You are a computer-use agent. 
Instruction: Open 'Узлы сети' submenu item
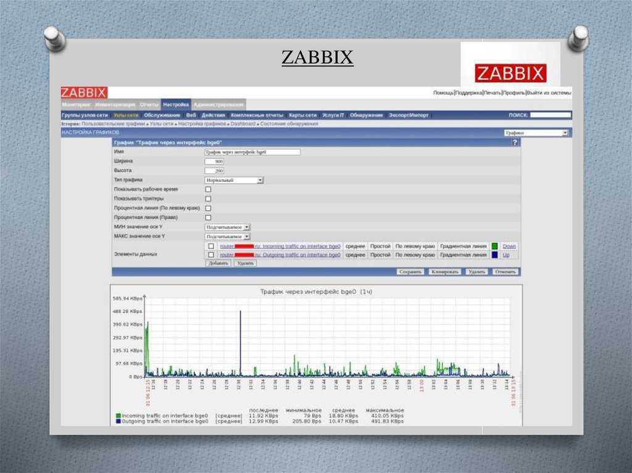(126, 115)
